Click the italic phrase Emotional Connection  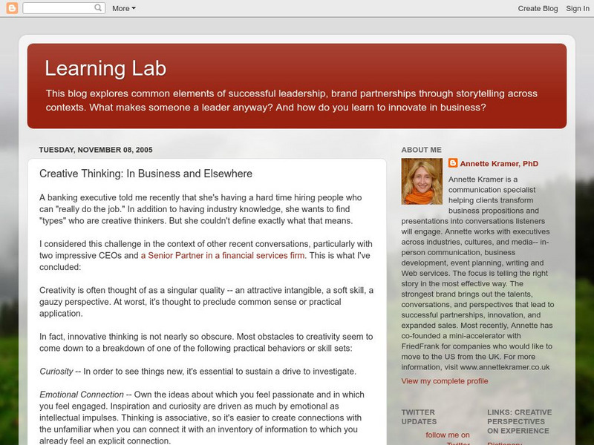[82, 395]
